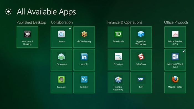
Task: Open the LinkedIn app tile
Action: [84, 60]
